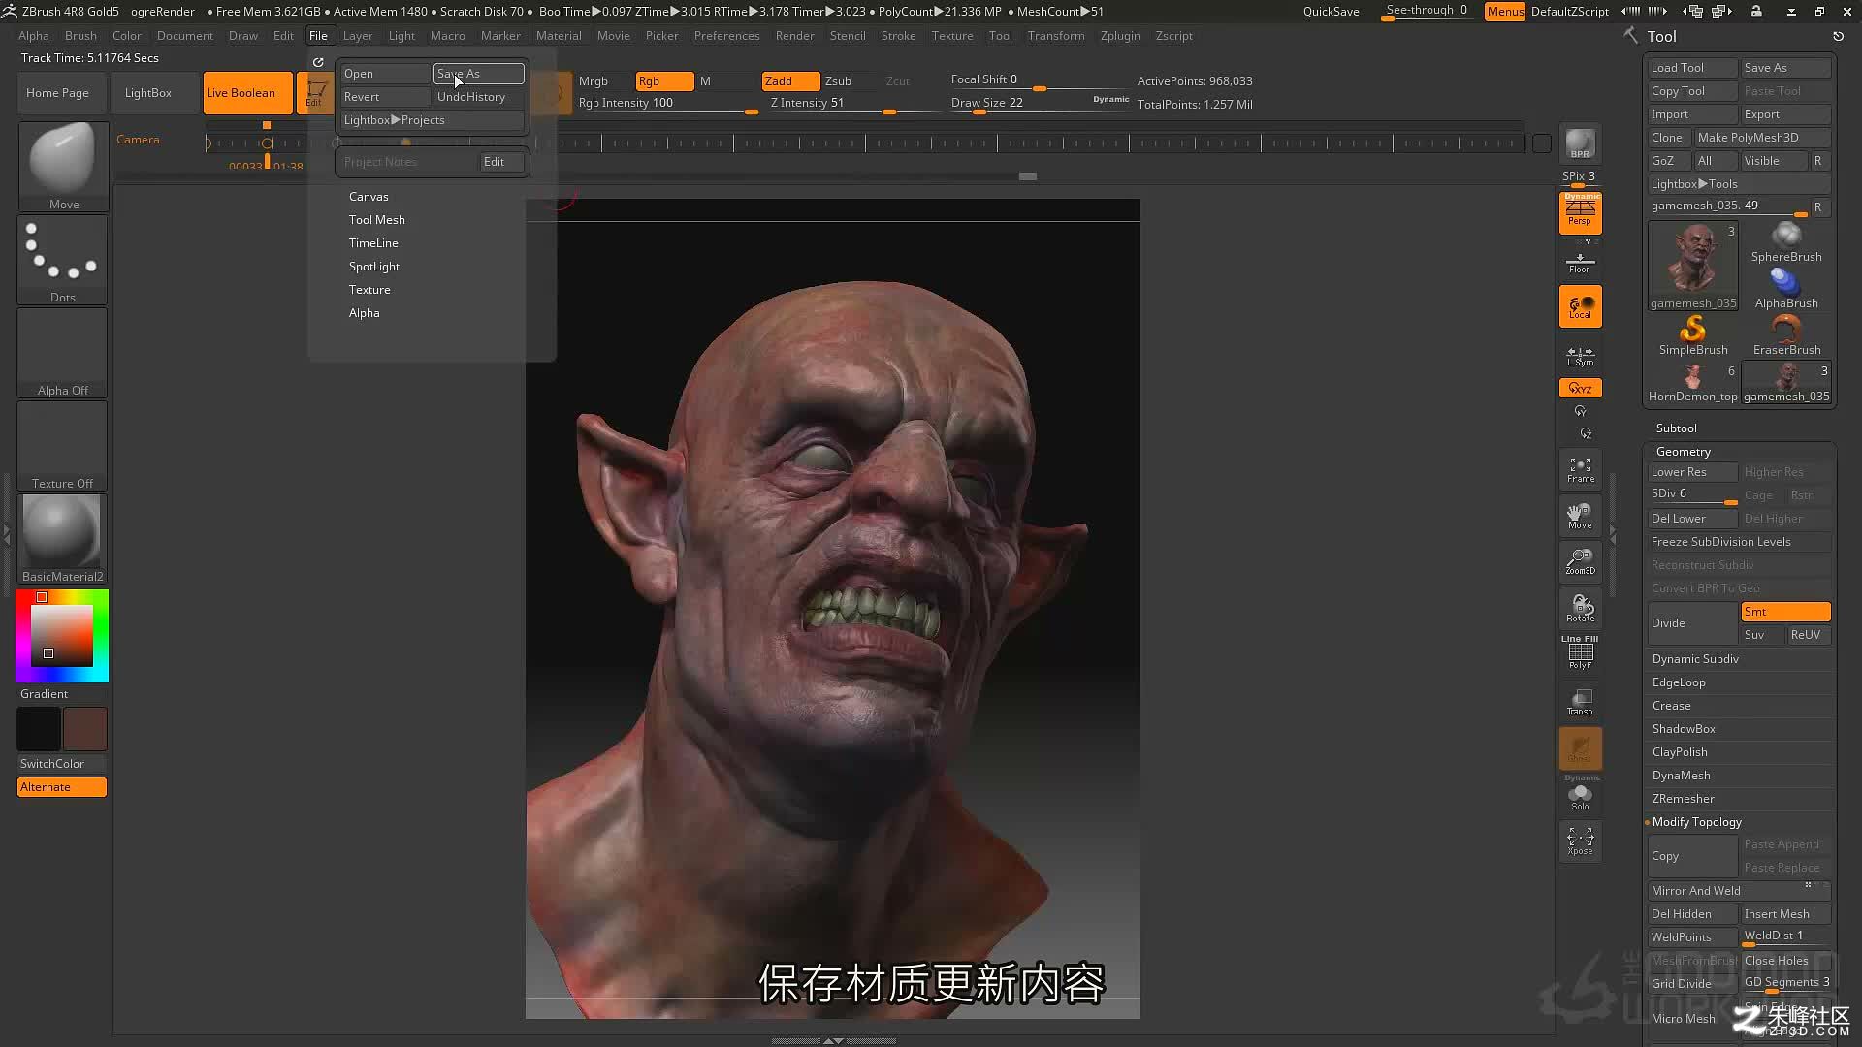Select the HornDemon_top tool thumbnail
The height and width of the screenshot is (1047, 1862).
(x=1692, y=383)
